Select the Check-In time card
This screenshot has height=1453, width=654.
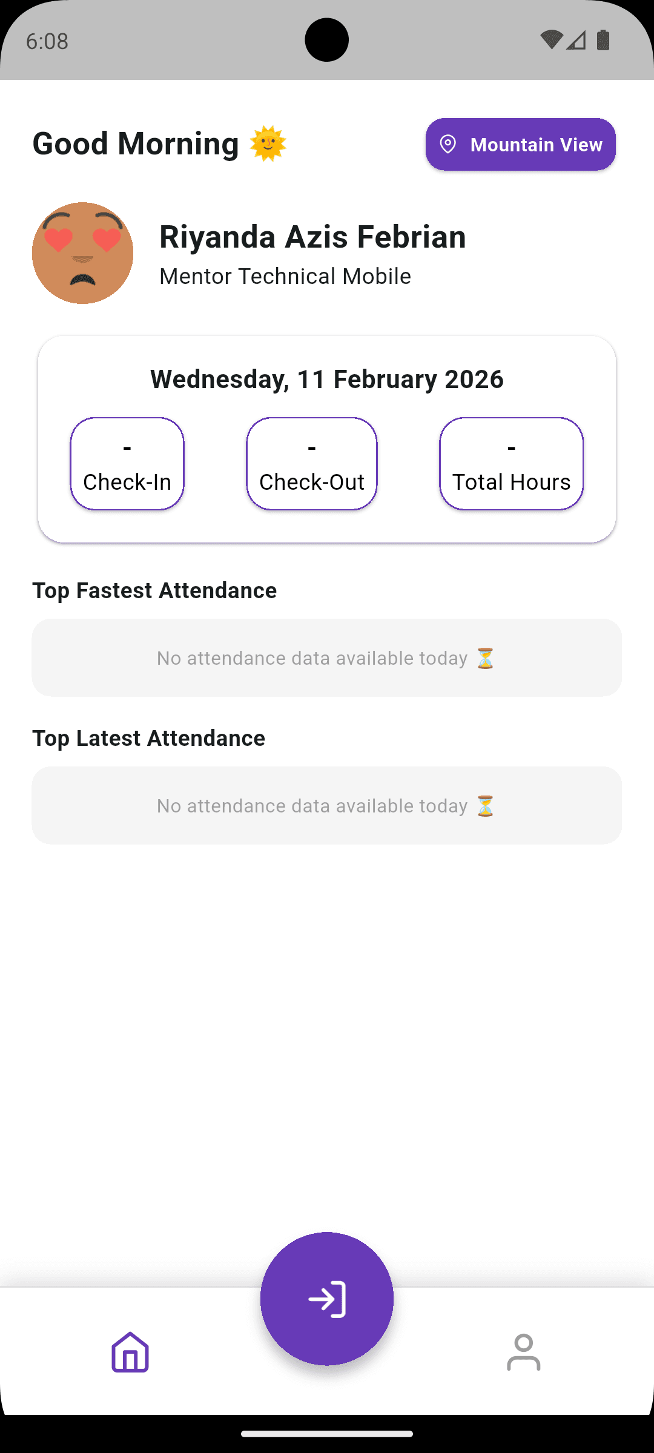tap(127, 464)
